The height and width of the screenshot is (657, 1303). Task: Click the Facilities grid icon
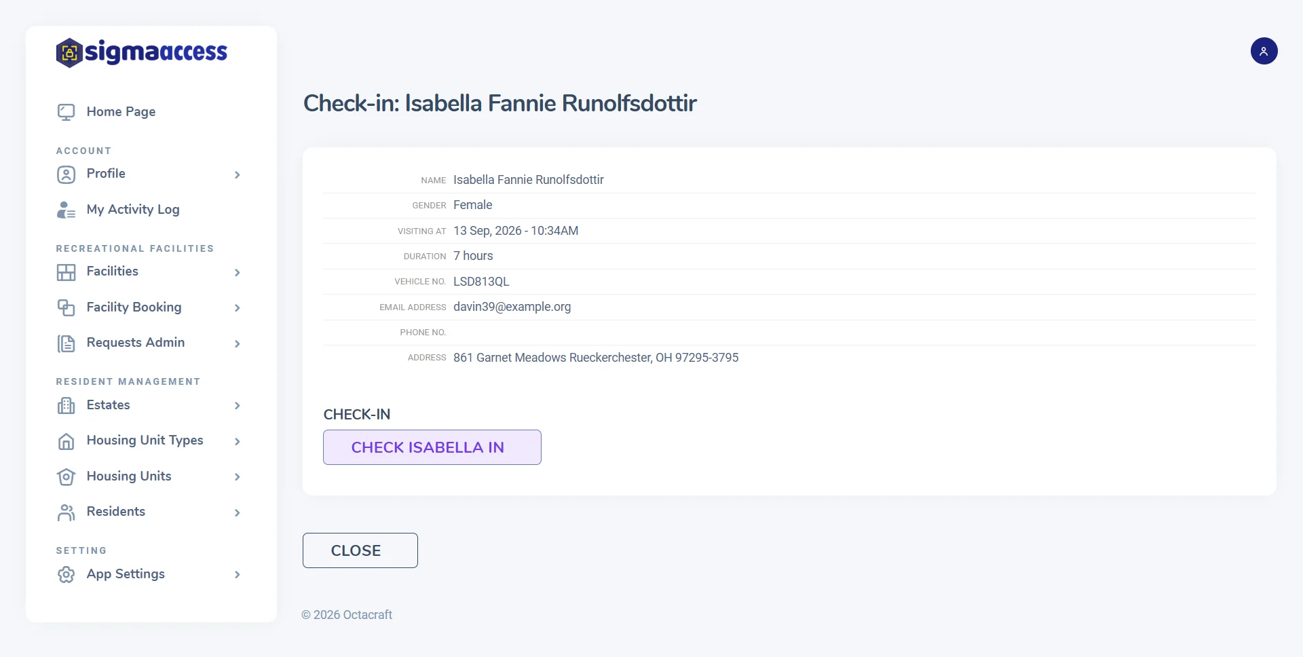pyautogui.click(x=66, y=272)
